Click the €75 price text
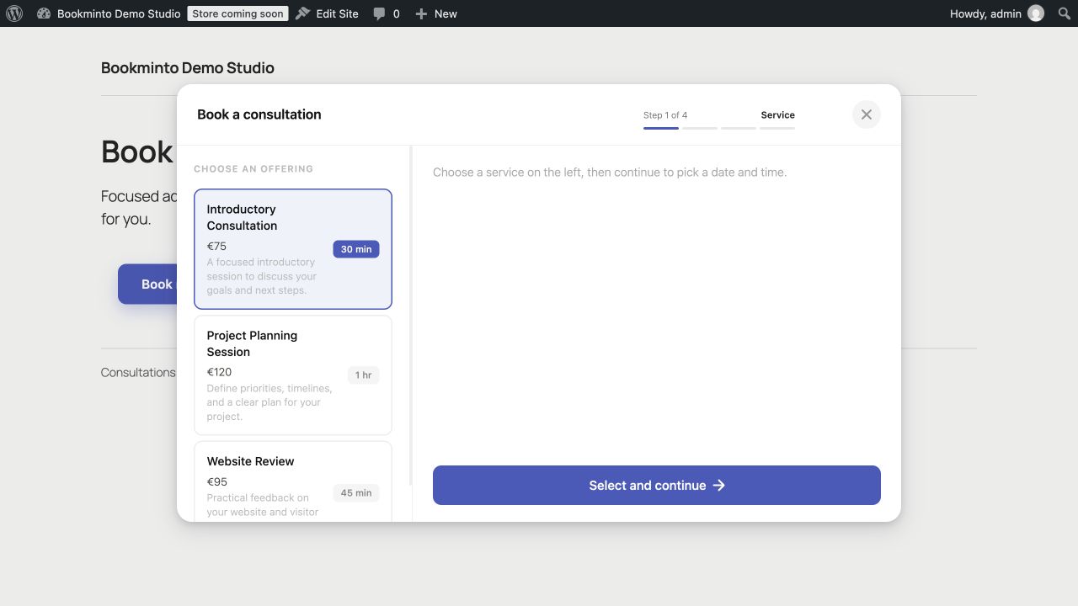This screenshot has width=1078, height=606. click(x=216, y=247)
